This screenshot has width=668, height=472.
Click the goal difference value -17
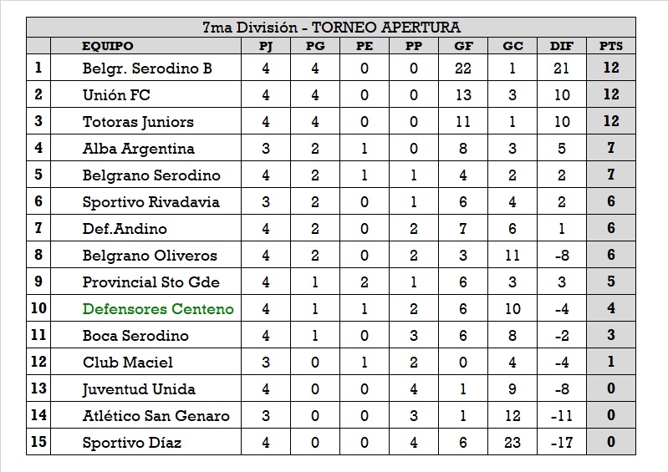pos(562,443)
